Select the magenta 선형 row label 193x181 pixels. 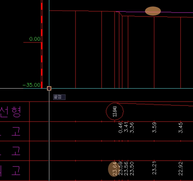pyautogui.click(x=10, y=112)
